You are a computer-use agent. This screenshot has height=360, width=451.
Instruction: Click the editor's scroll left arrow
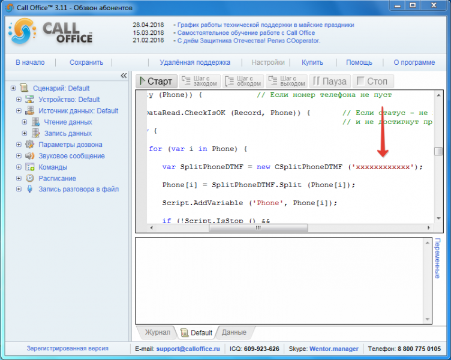pyautogui.click(x=152, y=228)
